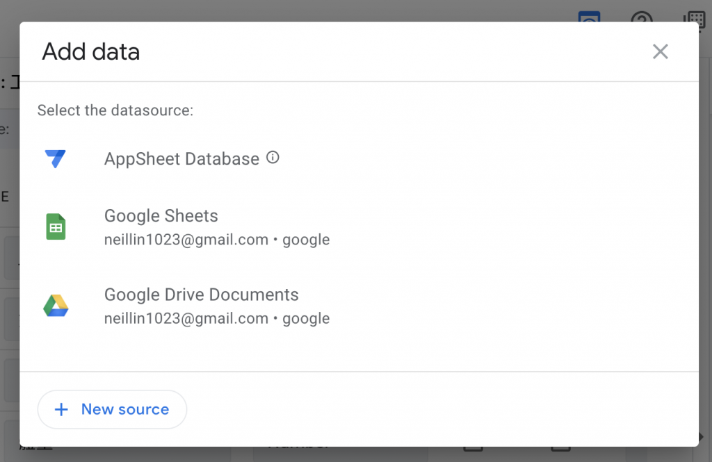This screenshot has height=462, width=712.
Task: Click the grid icon at top right
Action: point(694,17)
